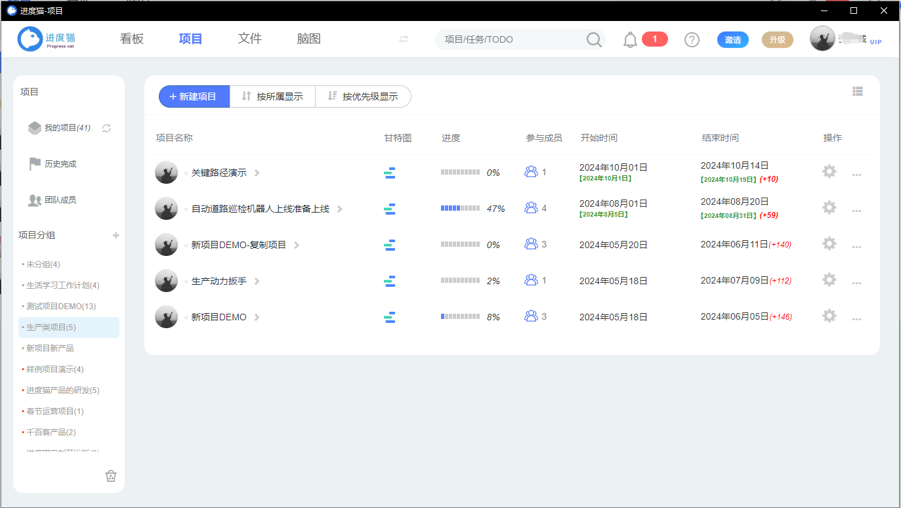The width and height of the screenshot is (901, 508).
Task: Expand 关键路径演示 project details
Action: (257, 172)
